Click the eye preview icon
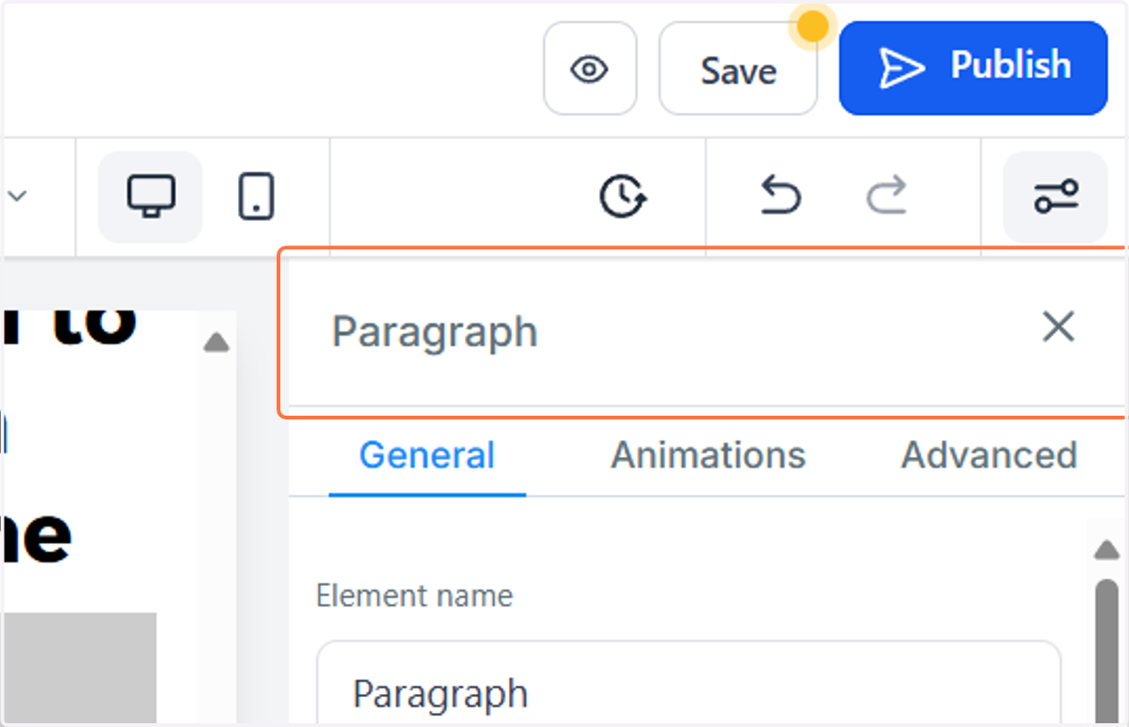Screen dimensions: 1129x727 tap(590, 70)
